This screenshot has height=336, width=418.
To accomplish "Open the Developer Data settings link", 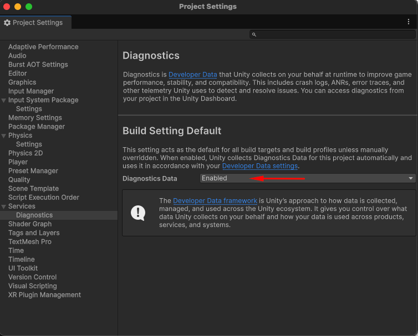I will 260,166.
